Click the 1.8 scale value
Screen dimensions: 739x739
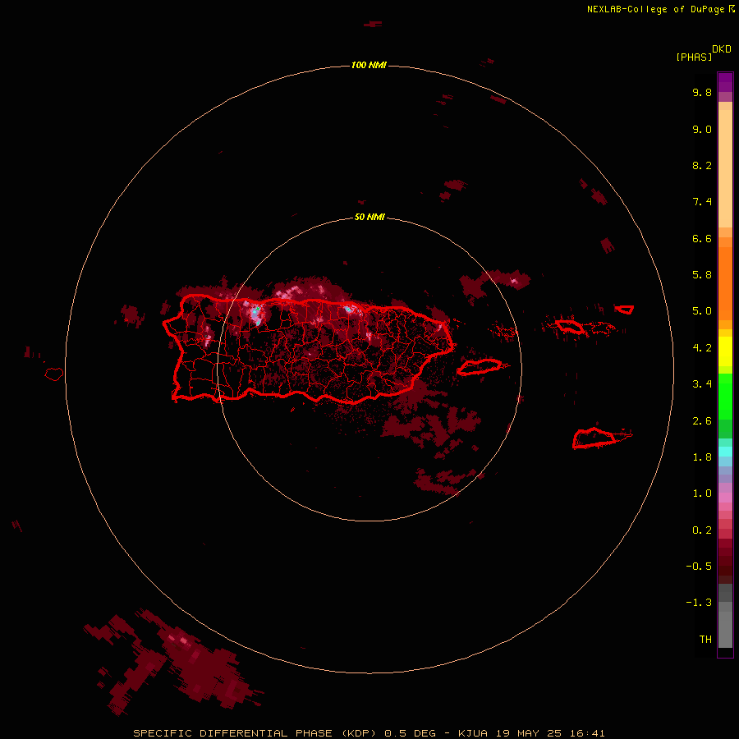coord(702,457)
